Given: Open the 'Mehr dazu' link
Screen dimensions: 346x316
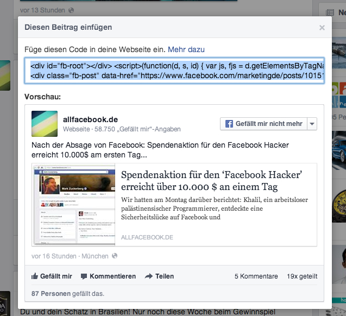Looking at the screenshot, I should (x=186, y=49).
